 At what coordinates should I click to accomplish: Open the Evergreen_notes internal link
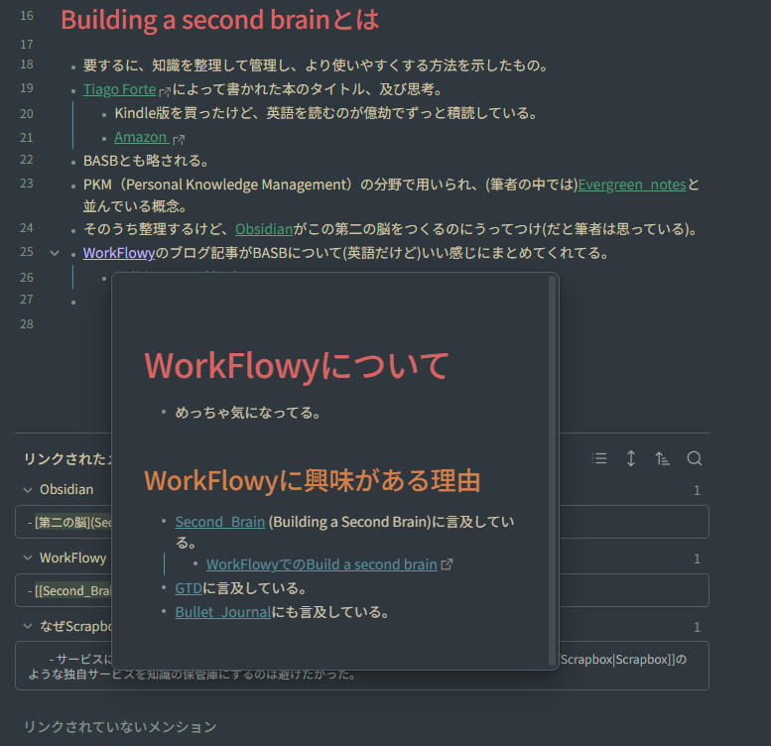tap(632, 185)
